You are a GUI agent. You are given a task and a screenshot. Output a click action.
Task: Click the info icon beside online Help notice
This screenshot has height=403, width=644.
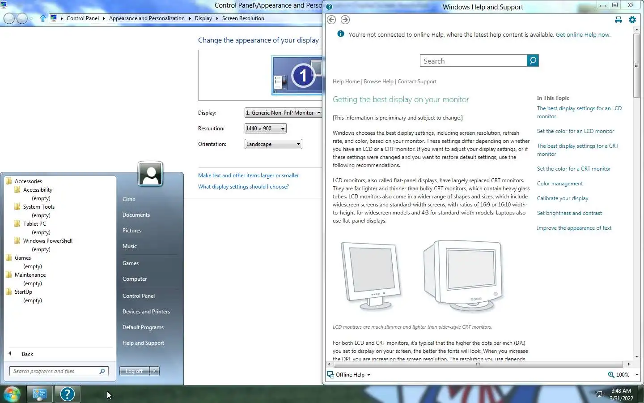[x=341, y=34]
